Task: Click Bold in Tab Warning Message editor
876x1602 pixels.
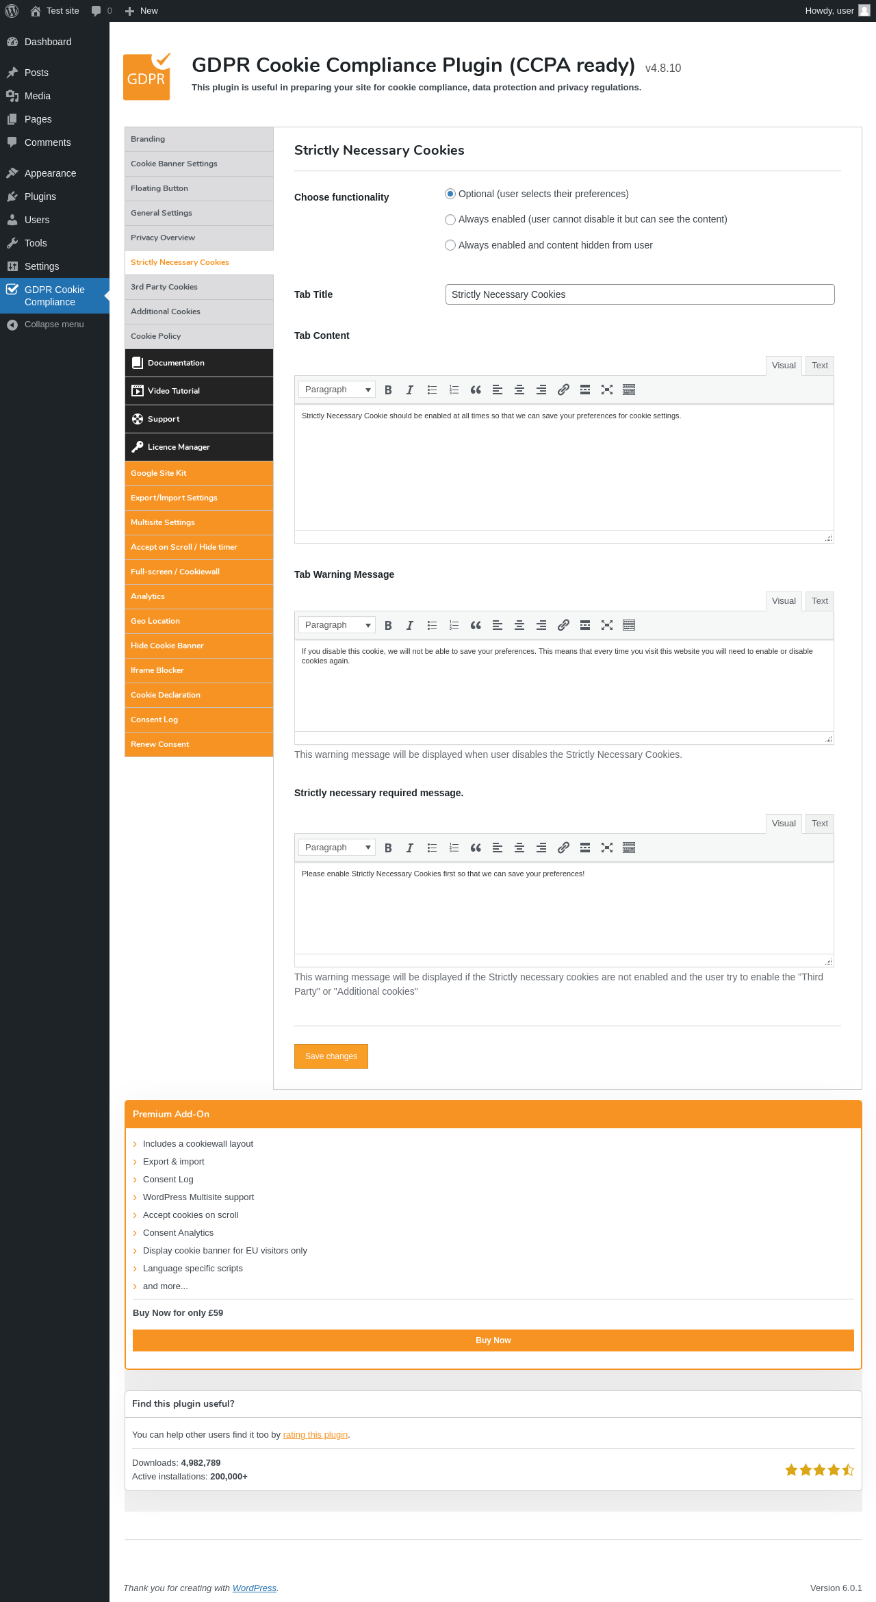Action: pyautogui.click(x=388, y=625)
